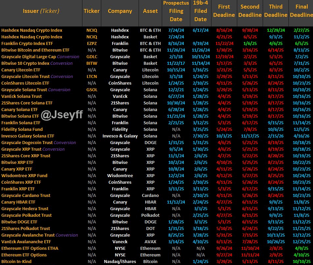
Task: Select the Franklin Crypto Index ETF row name
Action: click(x=27, y=44)
